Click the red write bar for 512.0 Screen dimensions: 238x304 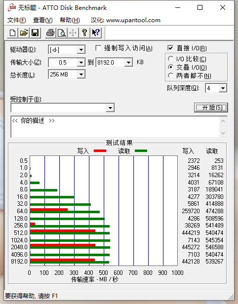click(x=63, y=231)
